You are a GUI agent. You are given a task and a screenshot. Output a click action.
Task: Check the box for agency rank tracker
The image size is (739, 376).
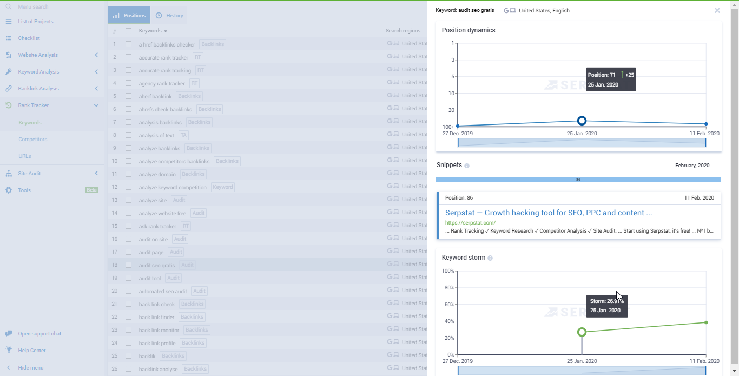pyautogui.click(x=128, y=83)
